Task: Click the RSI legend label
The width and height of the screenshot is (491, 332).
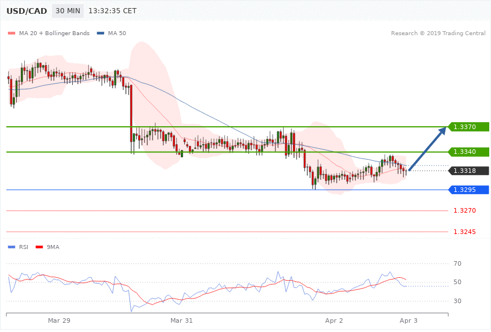Action: click(x=24, y=247)
